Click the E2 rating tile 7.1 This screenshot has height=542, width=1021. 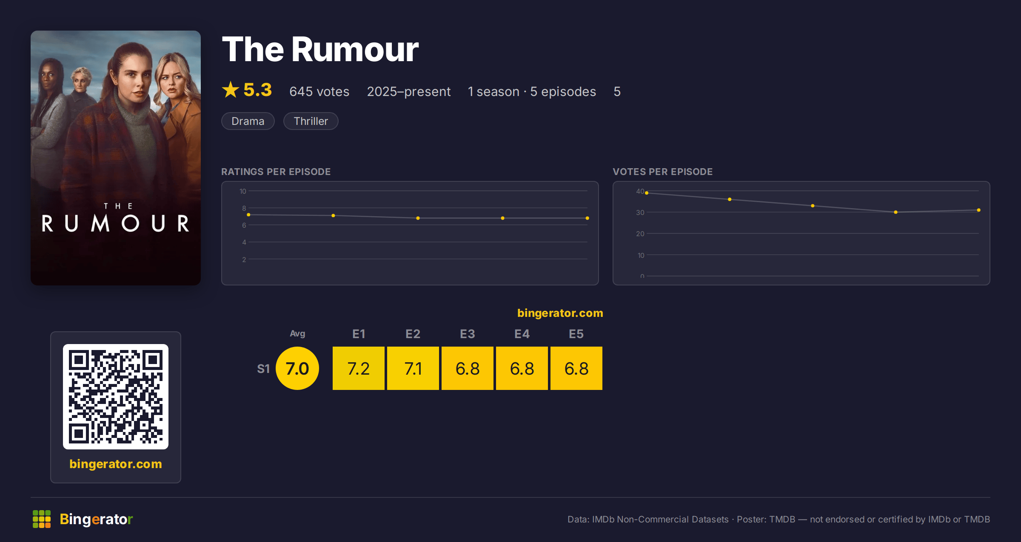(413, 368)
